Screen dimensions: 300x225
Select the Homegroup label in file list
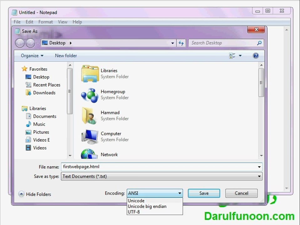click(x=113, y=92)
